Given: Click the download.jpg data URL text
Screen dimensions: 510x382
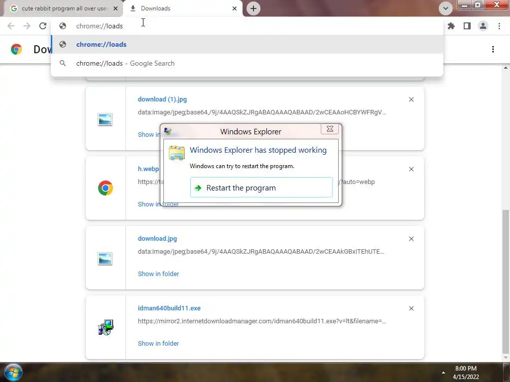Looking at the screenshot, I should coord(261,251).
